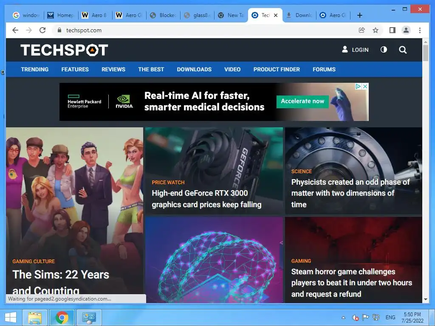Bookmark this page with the star icon
The width and height of the screenshot is (435, 326).
(376, 30)
